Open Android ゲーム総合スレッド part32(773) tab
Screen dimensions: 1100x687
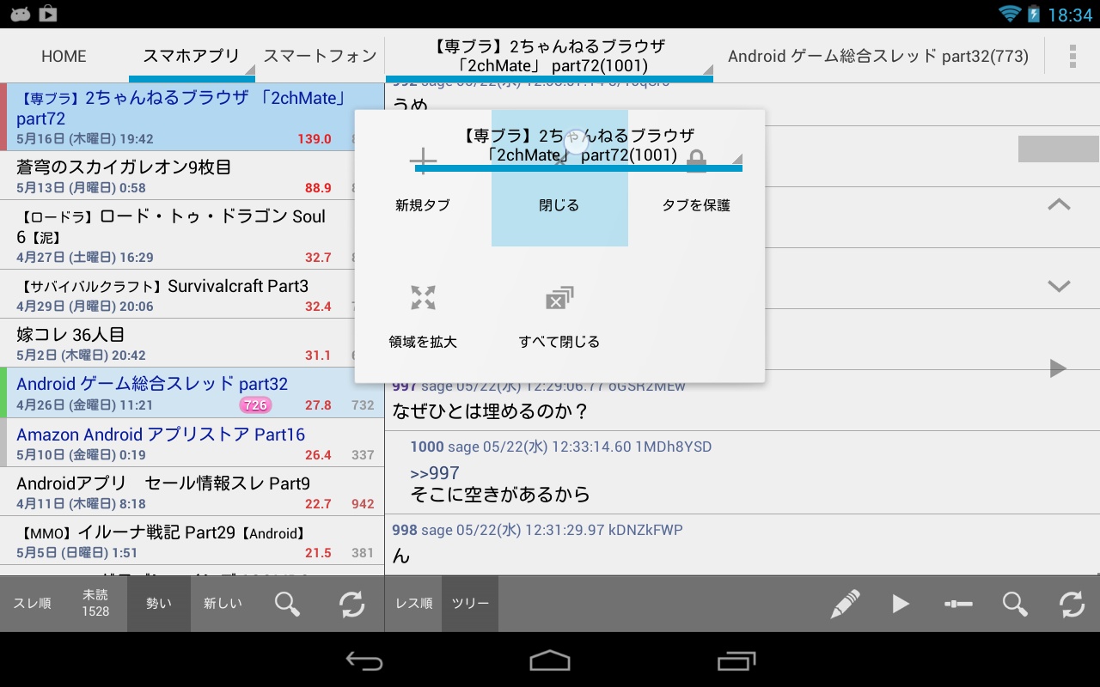click(878, 56)
